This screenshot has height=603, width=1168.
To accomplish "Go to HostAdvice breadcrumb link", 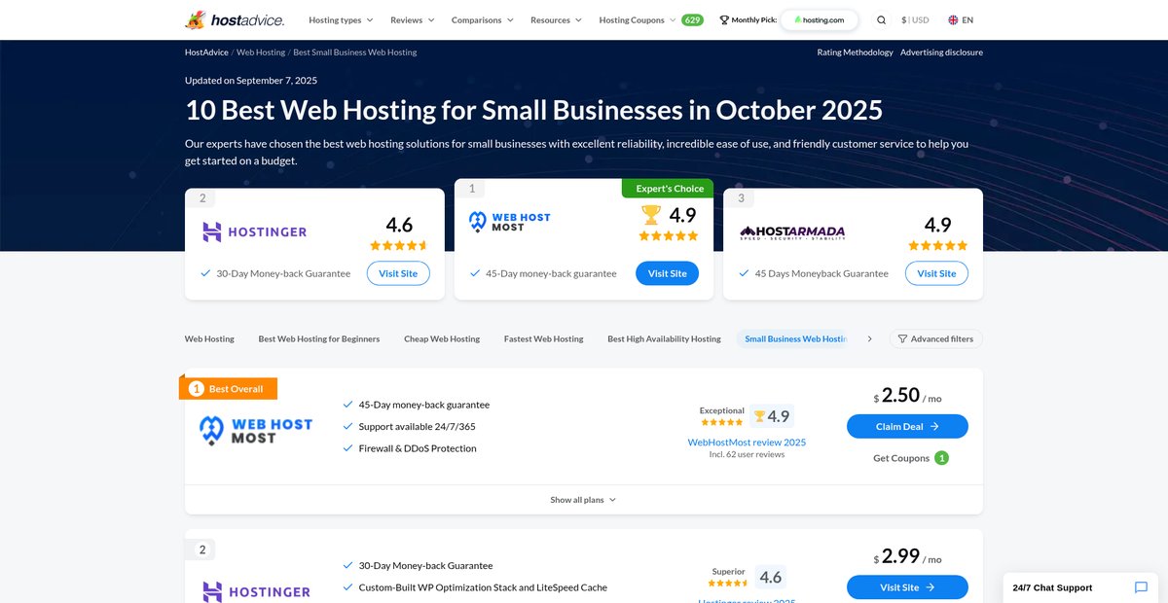I will (x=206, y=53).
